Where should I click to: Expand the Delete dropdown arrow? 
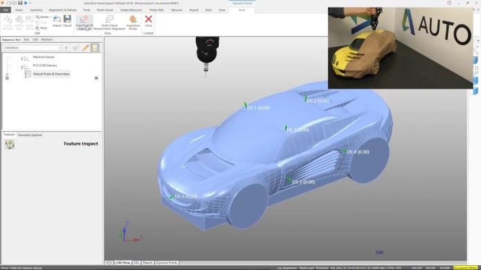(x=51, y=17)
